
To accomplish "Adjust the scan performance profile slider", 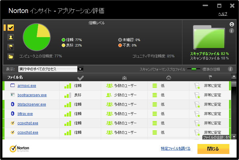I will 194,69.
